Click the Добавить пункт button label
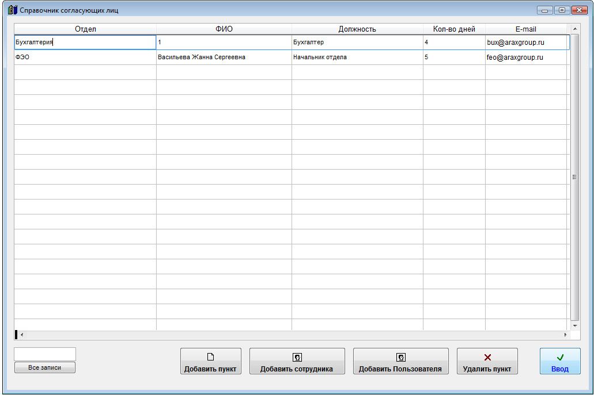Viewport: 594px width, 395px height. pos(210,369)
